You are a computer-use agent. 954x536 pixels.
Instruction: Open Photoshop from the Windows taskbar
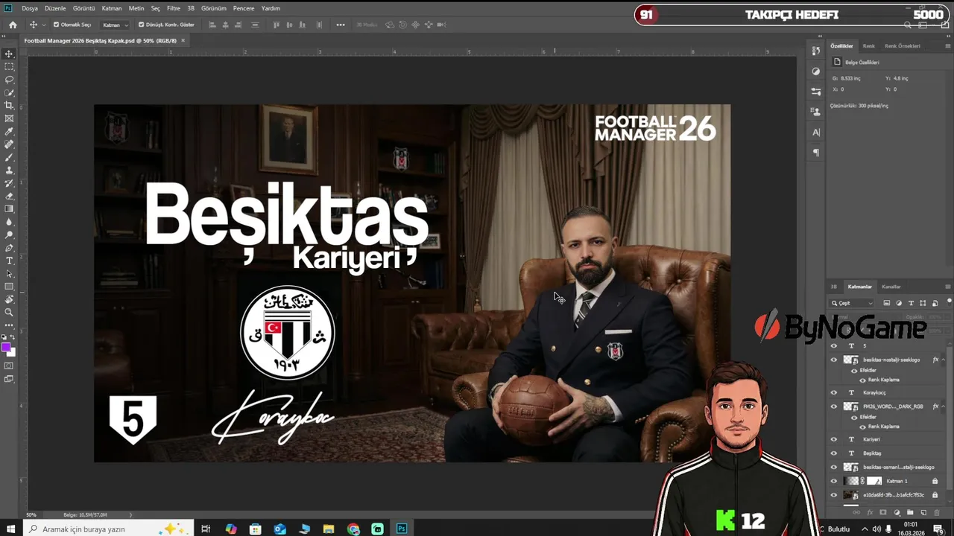402,529
